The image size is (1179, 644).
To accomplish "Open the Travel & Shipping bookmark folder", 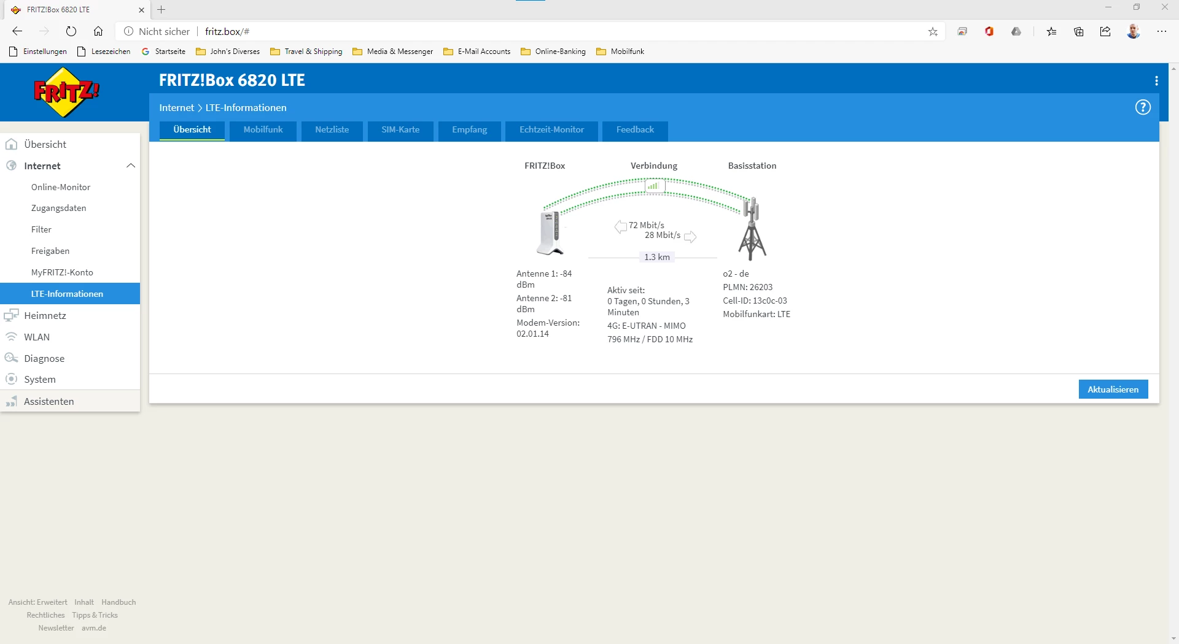I will point(306,52).
